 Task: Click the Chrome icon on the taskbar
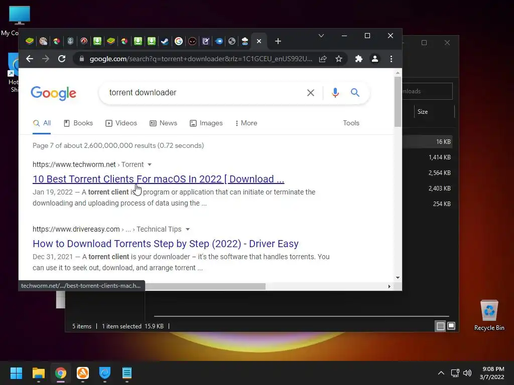61,373
